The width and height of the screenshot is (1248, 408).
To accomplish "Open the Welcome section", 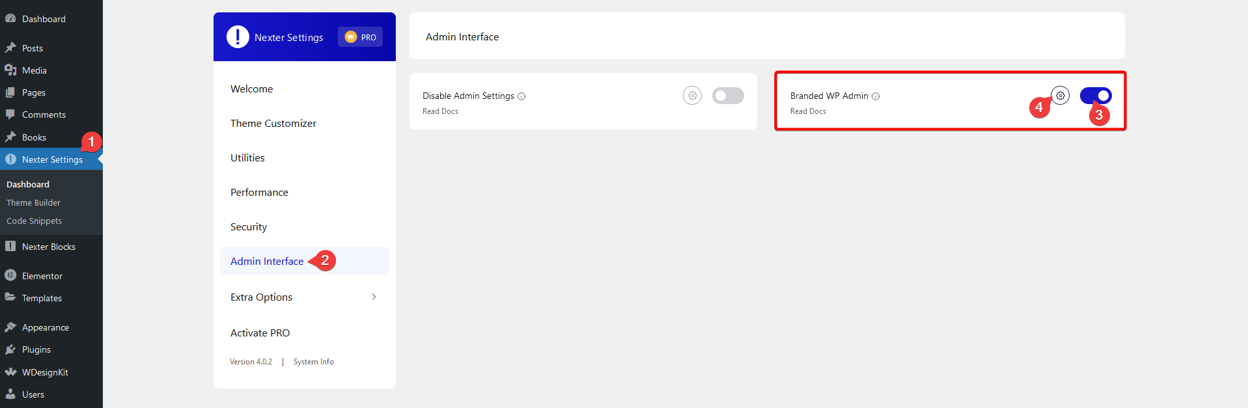I will coord(305,88).
